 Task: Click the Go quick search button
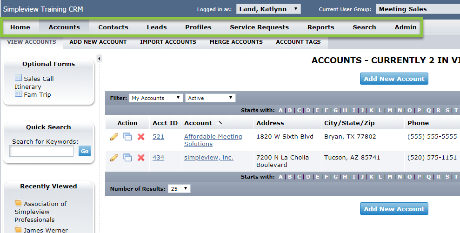pos(85,151)
